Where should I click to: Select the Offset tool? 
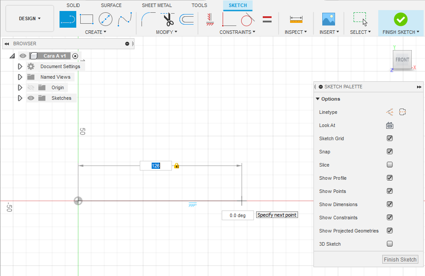pyautogui.click(x=187, y=19)
